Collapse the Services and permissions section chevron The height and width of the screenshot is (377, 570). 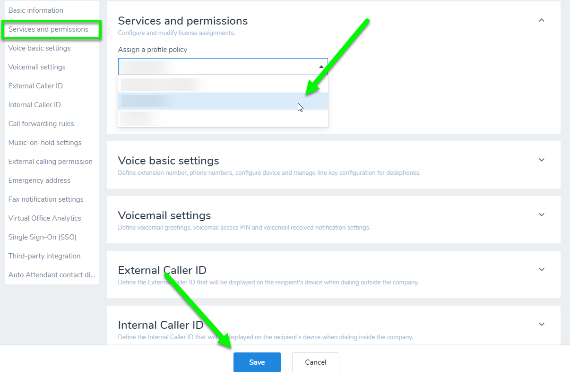tap(542, 20)
